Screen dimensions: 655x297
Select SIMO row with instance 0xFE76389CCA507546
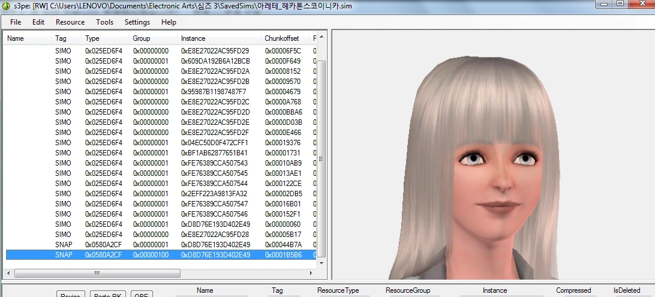[x=161, y=214]
